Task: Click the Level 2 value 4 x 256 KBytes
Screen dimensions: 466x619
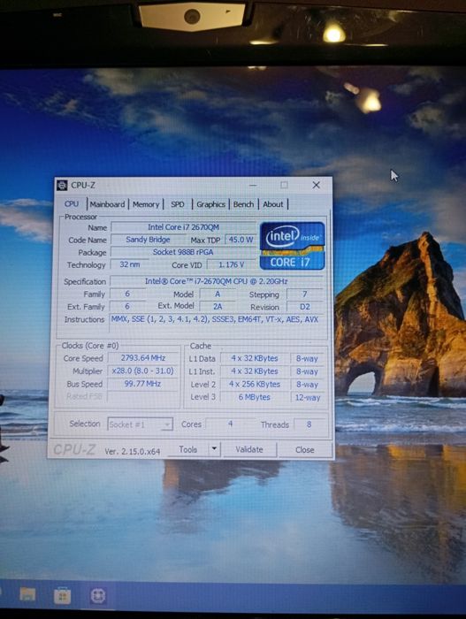Action: coord(255,384)
